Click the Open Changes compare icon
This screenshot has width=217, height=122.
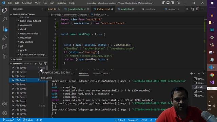tap(193, 9)
